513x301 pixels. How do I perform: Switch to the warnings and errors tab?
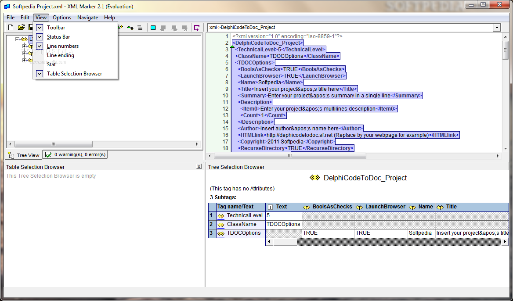coord(76,155)
